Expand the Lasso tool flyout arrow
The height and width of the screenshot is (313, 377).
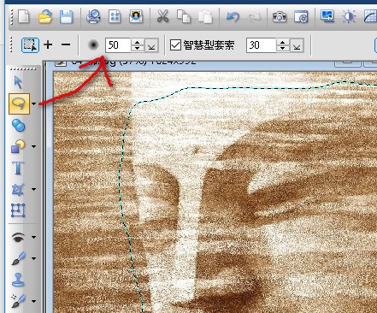(x=33, y=103)
